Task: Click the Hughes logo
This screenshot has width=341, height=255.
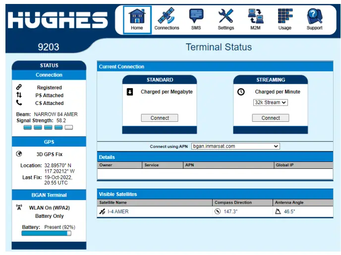Action: tap(57, 20)
